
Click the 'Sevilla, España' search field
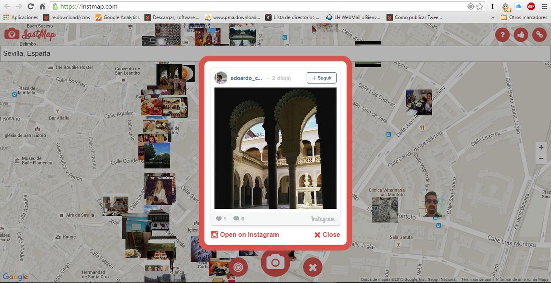(x=275, y=54)
